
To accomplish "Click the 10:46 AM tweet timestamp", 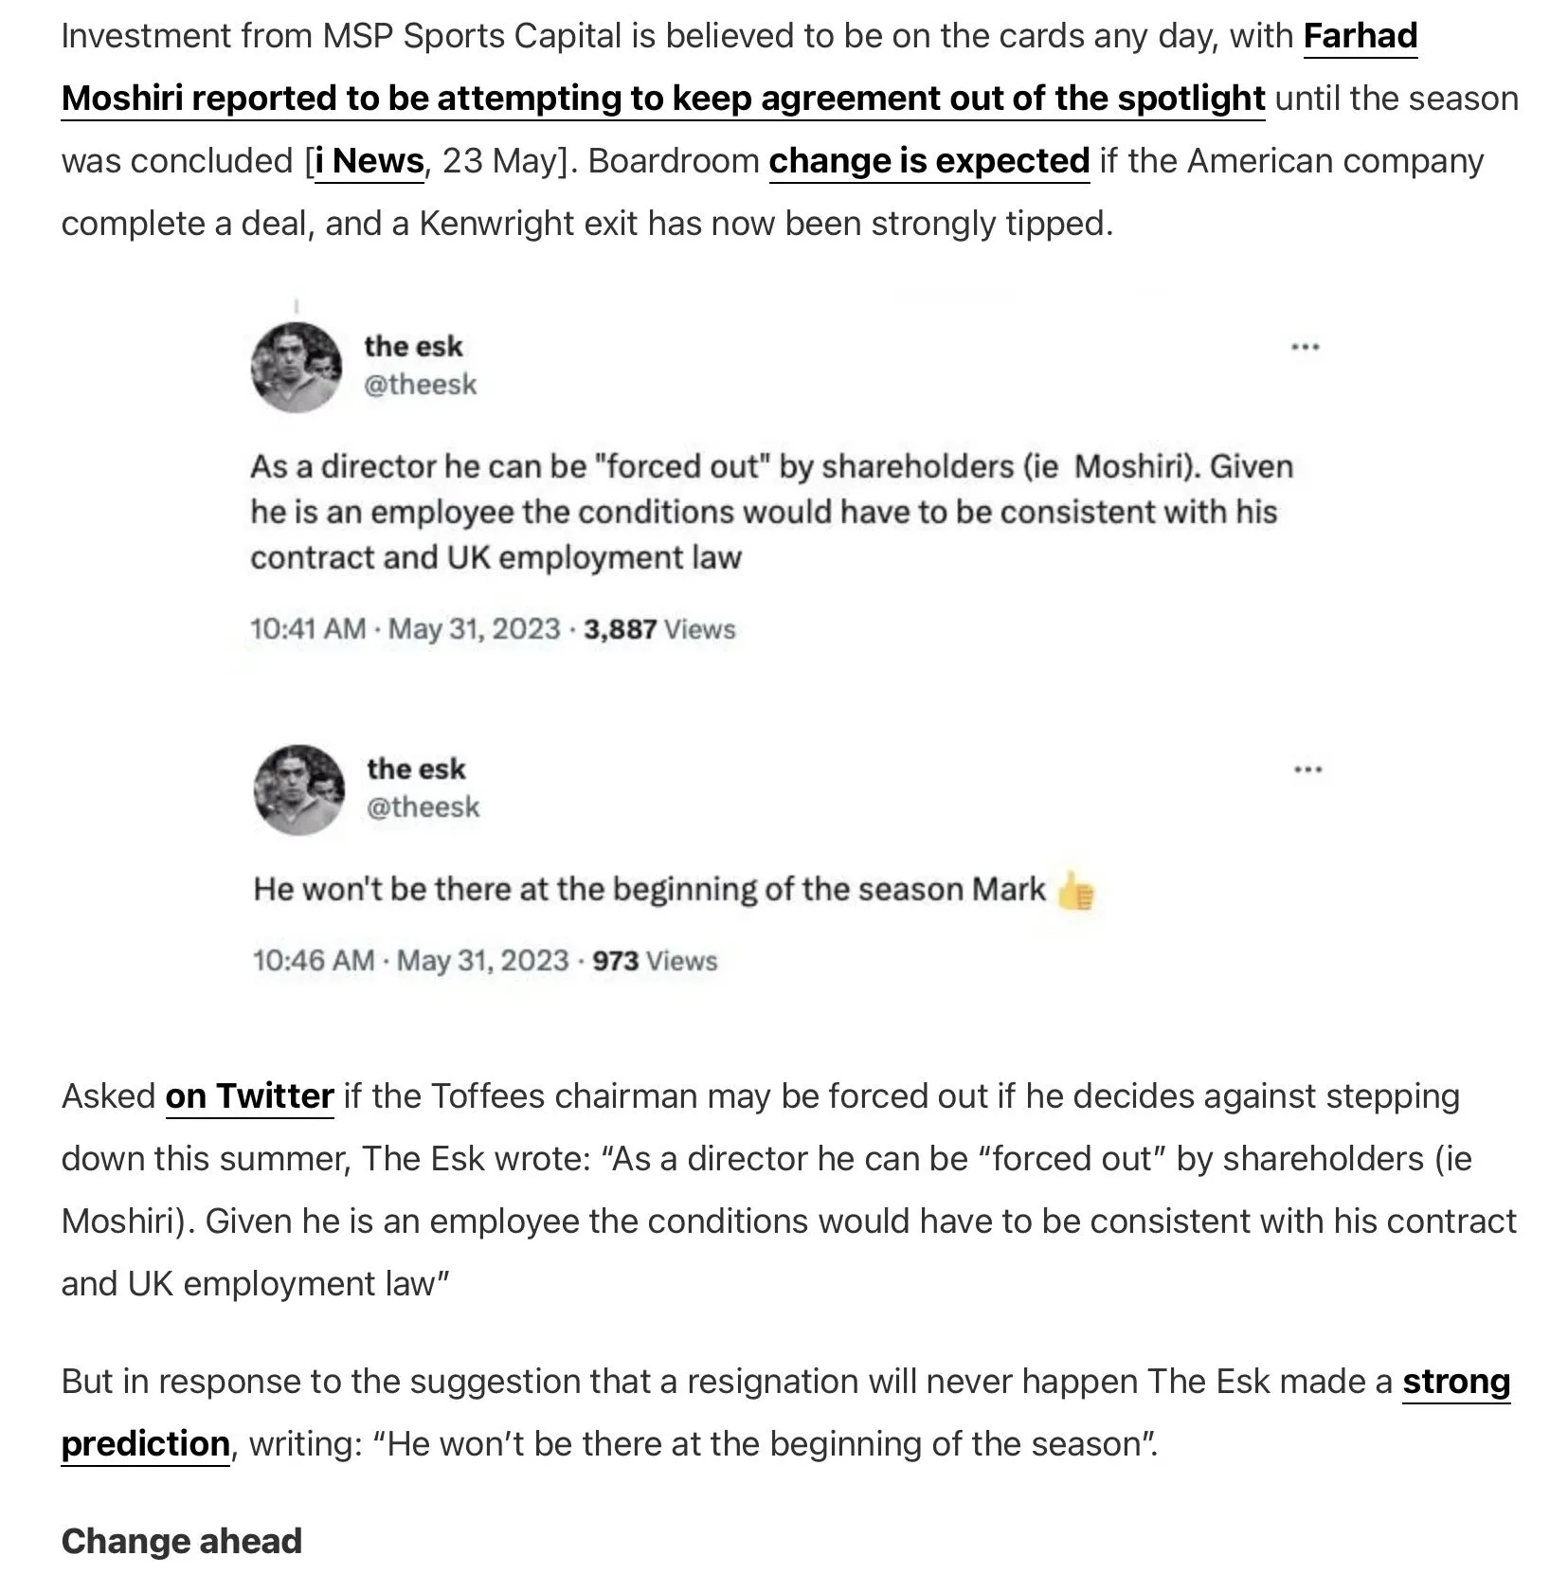I will click(409, 961).
